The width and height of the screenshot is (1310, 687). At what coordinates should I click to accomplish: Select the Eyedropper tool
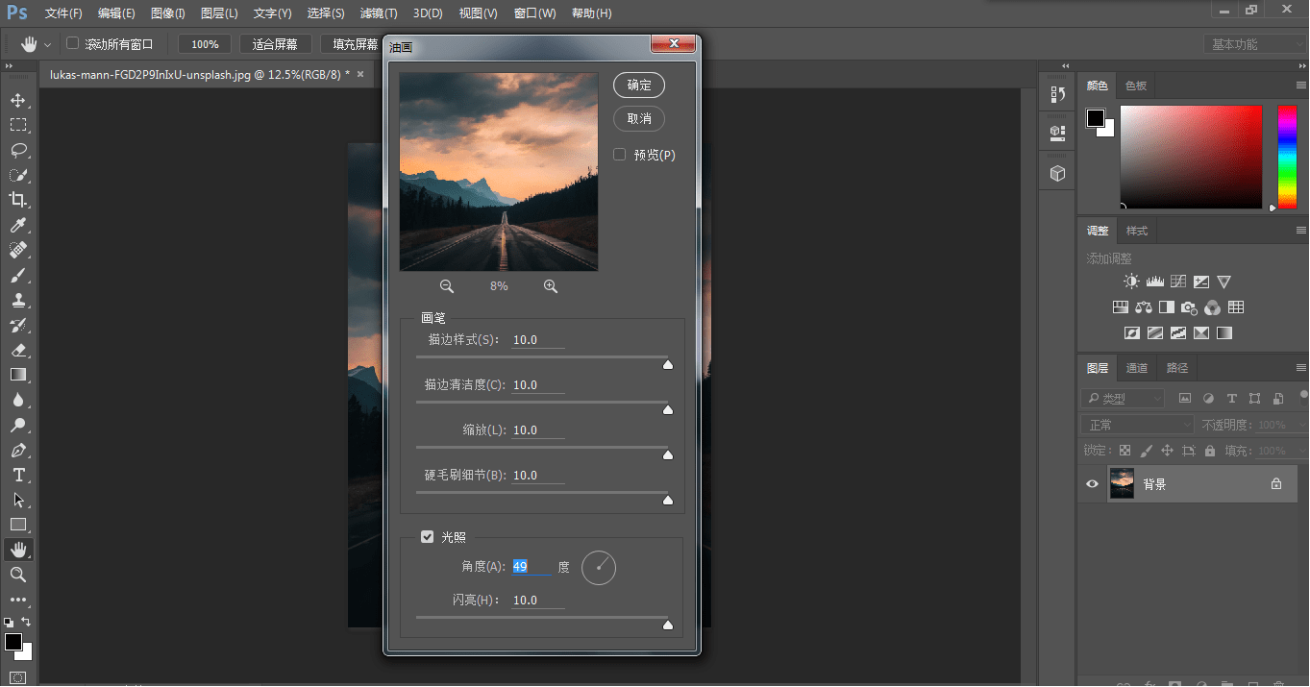[x=18, y=225]
